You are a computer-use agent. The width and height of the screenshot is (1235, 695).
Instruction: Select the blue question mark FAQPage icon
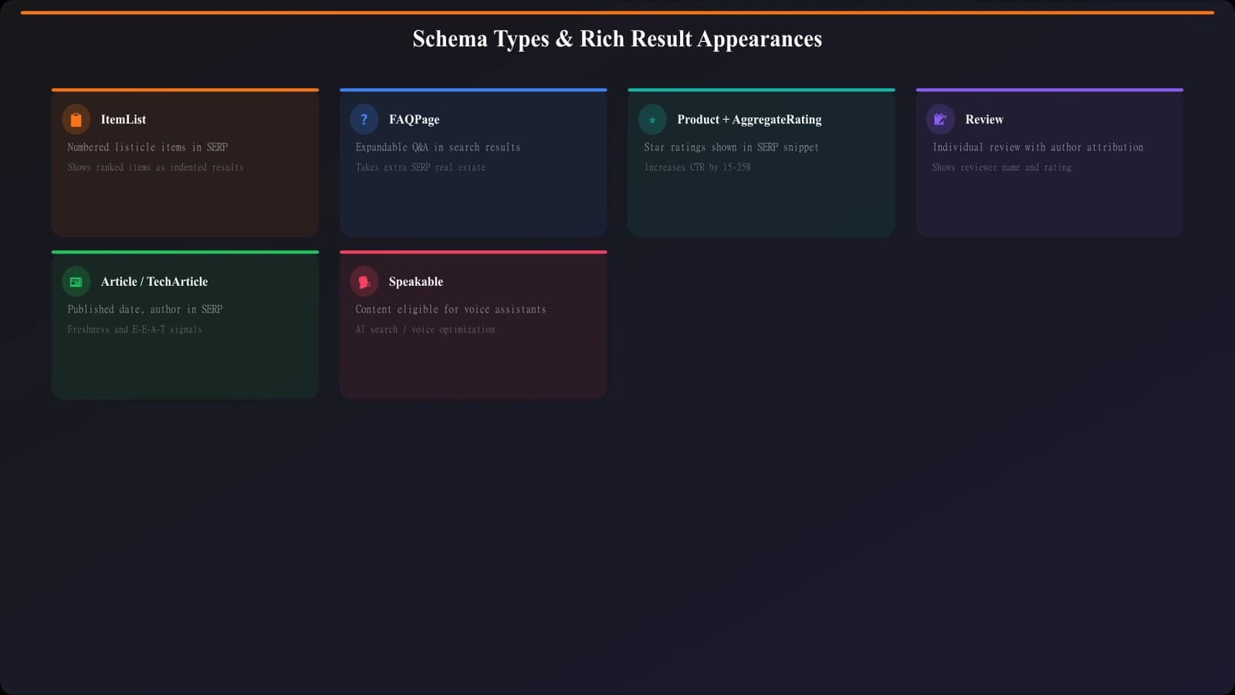pos(364,119)
